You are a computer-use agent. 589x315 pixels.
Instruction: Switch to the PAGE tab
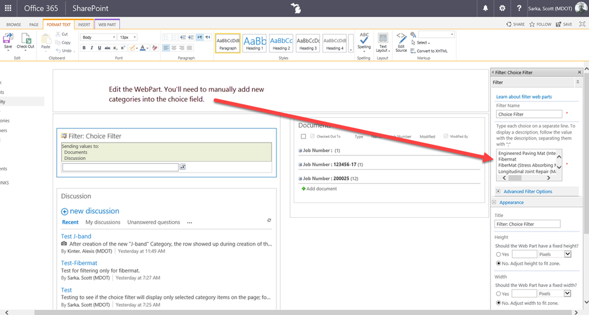pos(34,25)
